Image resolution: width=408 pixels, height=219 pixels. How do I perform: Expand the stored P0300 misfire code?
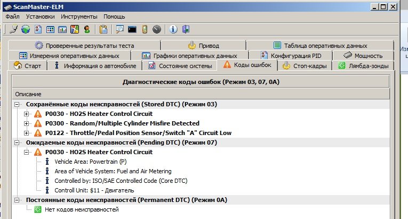pyautogui.click(x=27, y=123)
